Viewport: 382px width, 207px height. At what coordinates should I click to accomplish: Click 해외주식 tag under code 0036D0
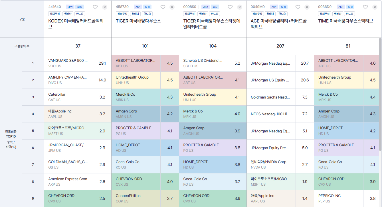pyautogui.click(x=325, y=14)
